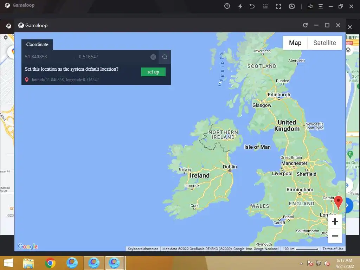
Task: Open the hamburger menu in title bar
Action: click(321, 6)
